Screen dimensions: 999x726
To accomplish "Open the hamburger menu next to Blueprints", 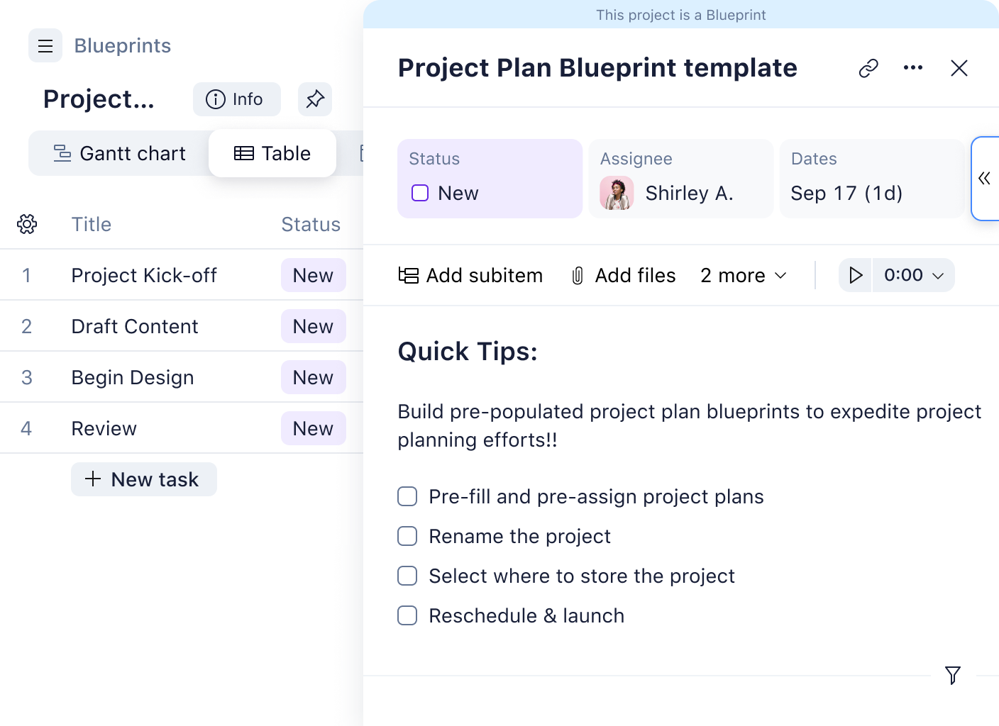I will 45,45.
